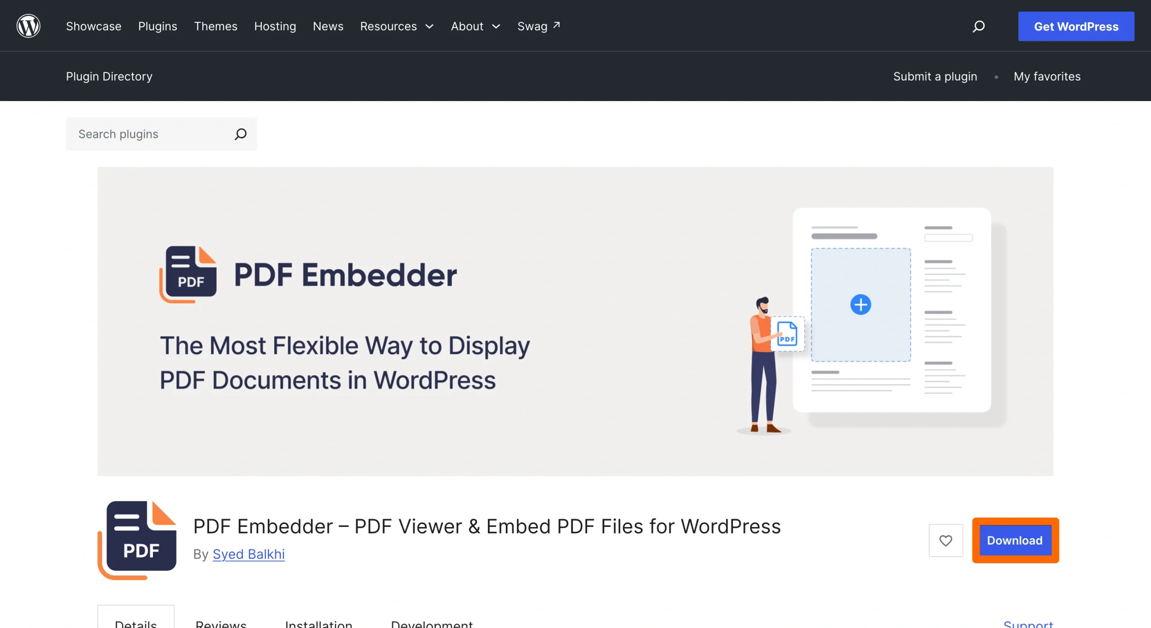Image resolution: width=1151 pixels, height=628 pixels.
Task: Open the site search magnifier icon
Action: tap(978, 27)
